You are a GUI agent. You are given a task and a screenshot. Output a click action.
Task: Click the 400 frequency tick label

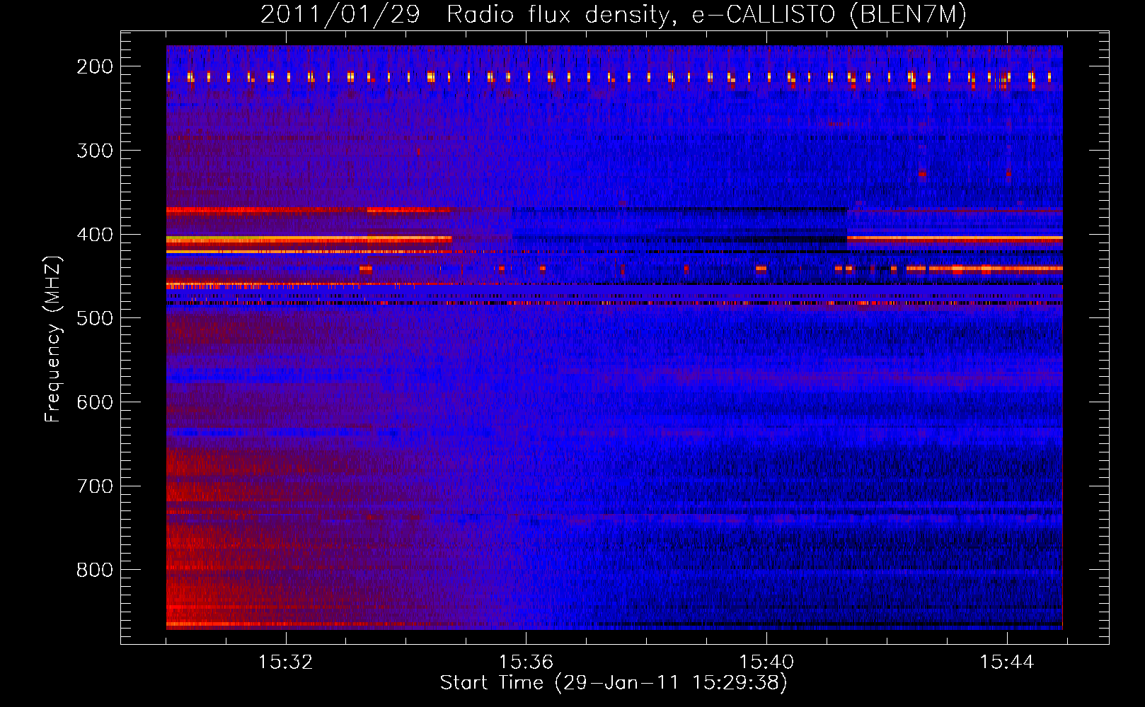click(95, 235)
